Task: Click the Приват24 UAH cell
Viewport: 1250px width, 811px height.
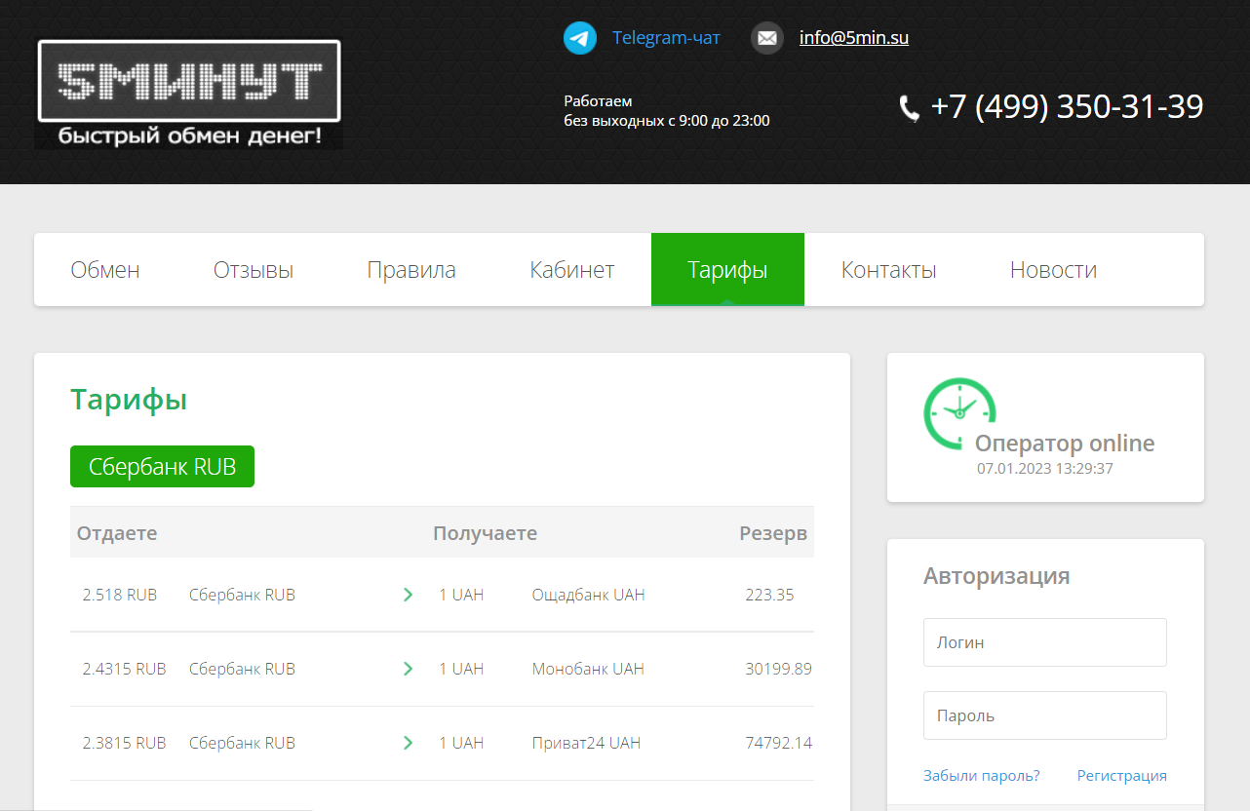Action: click(x=586, y=743)
